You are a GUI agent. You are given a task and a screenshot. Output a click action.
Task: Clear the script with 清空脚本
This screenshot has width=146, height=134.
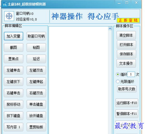tap(126, 35)
